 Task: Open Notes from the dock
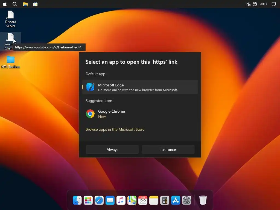[154, 200]
